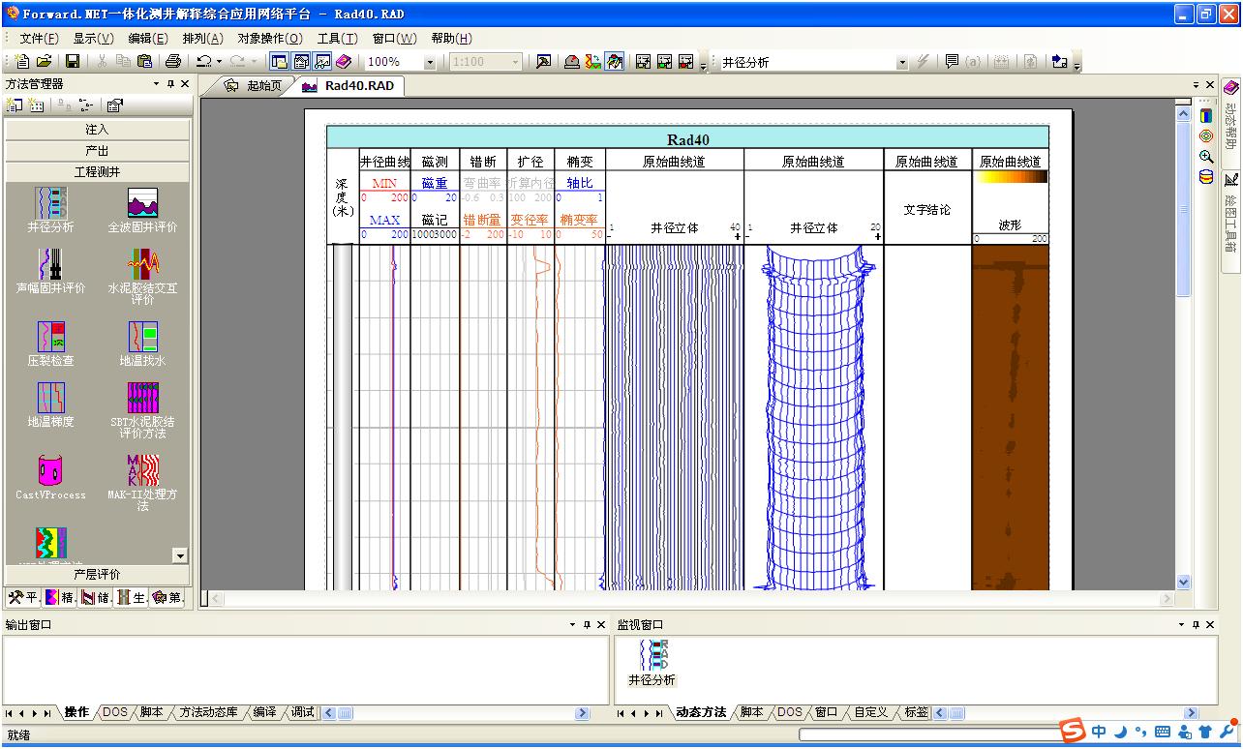This screenshot has width=1243, height=749.
Task: Click the Sogou S input method icon
Action: pos(1072,732)
